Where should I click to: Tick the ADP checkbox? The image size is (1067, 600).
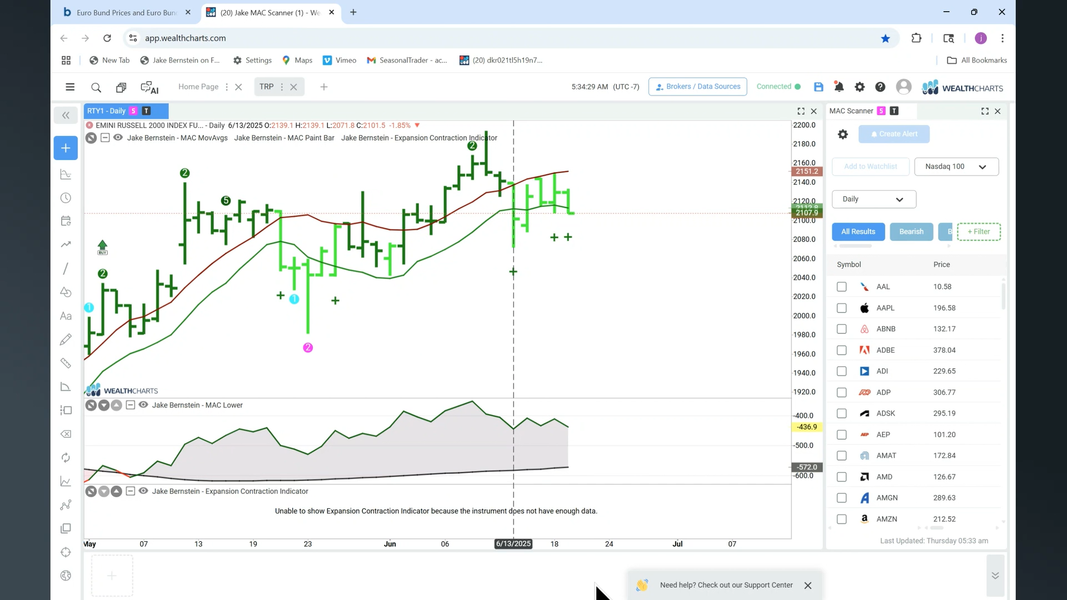click(x=841, y=392)
